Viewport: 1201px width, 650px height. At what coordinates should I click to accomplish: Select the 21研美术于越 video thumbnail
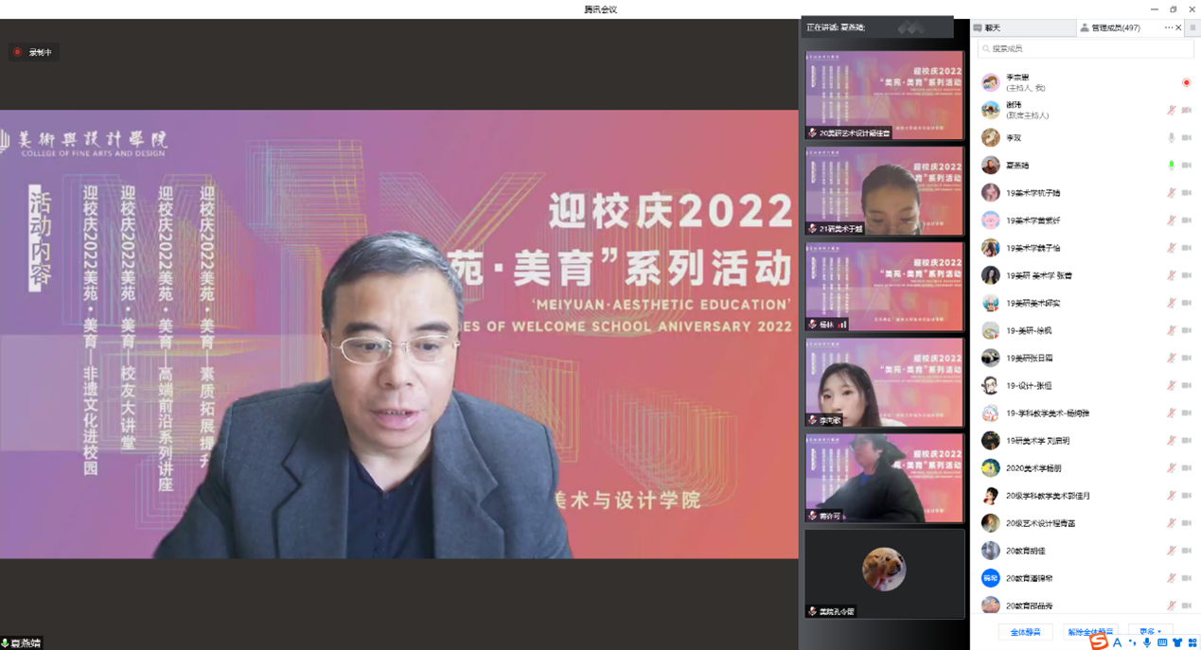(x=884, y=190)
